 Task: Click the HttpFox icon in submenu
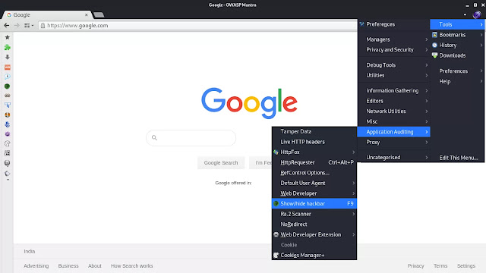276,152
